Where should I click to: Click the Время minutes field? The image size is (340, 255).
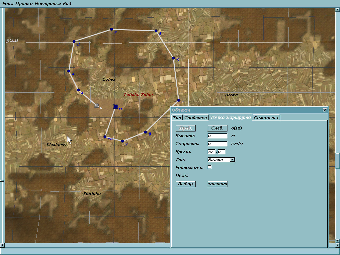[221, 151]
